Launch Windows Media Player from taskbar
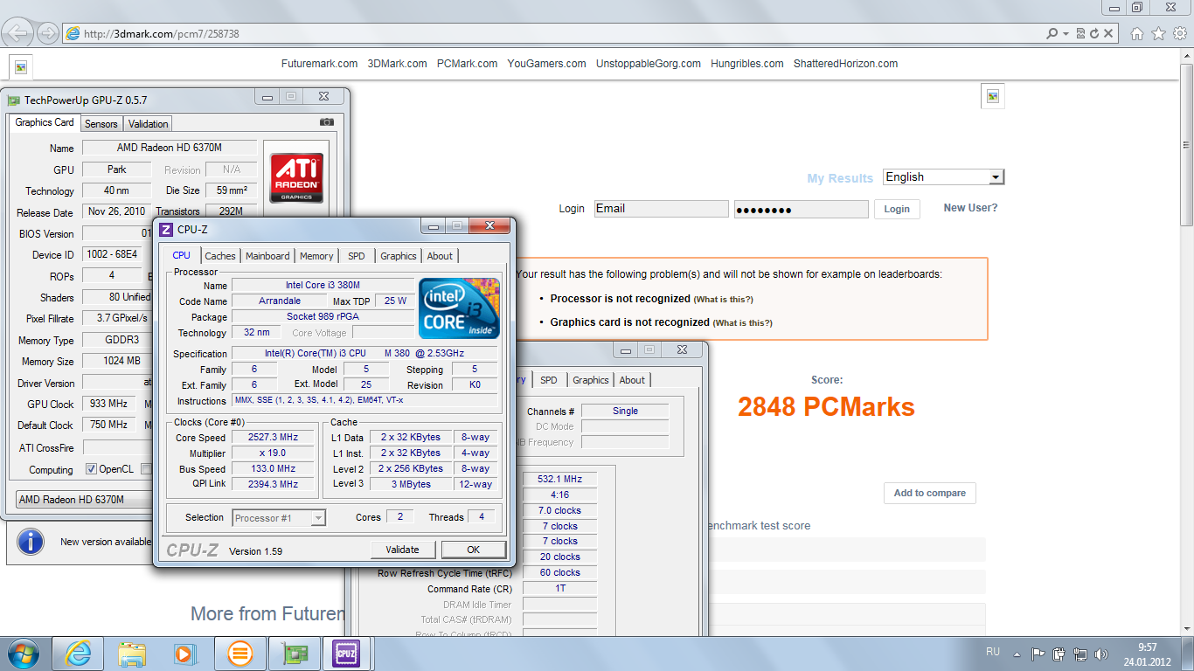1194x671 pixels. click(184, 653)
